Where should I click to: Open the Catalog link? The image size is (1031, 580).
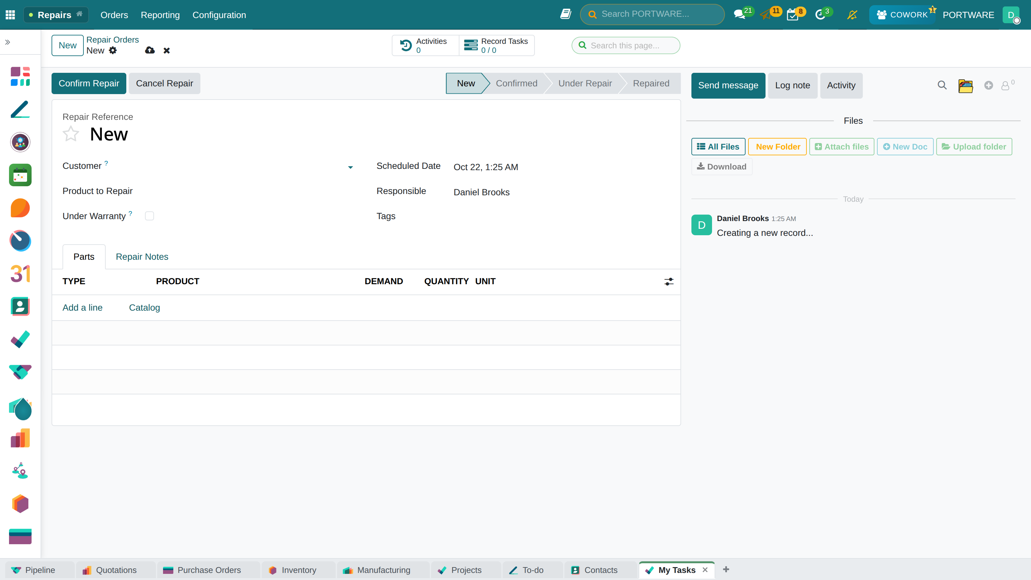click(x=144, y=307)
